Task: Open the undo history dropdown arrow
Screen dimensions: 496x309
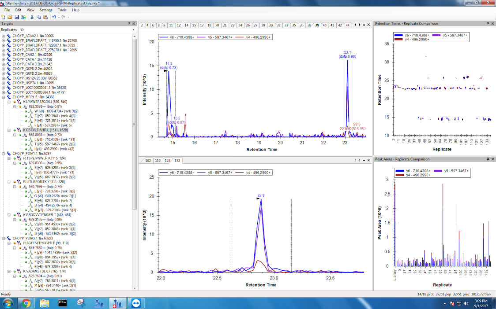Action: pos(59,17)
